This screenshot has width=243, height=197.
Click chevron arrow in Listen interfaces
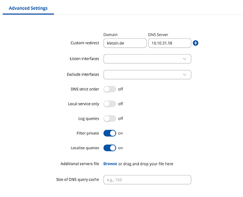185,59
